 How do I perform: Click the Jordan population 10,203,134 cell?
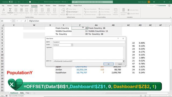point(80,70)
